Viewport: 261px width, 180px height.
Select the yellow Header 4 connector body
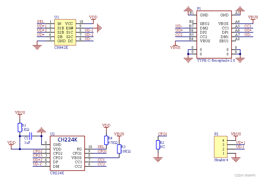221,147
